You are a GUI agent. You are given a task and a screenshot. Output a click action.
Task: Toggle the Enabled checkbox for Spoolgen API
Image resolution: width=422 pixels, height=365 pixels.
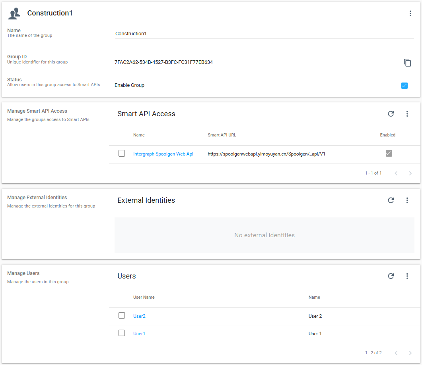[x=389, y=154]
